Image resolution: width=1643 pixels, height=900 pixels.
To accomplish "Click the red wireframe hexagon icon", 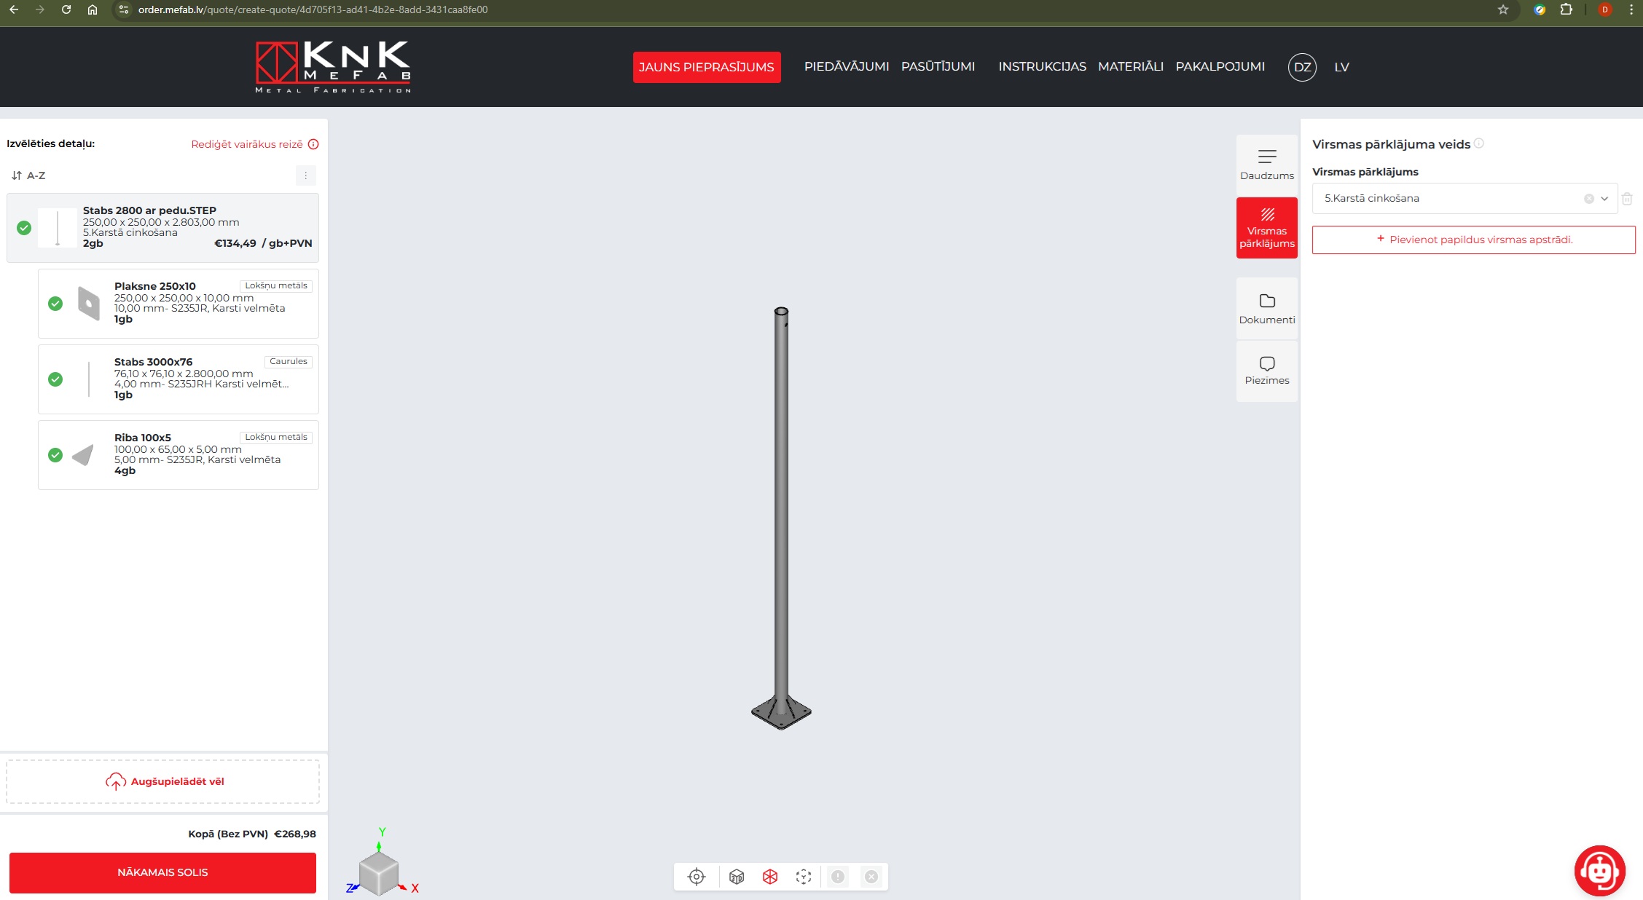I will click(x=770, y=877).
